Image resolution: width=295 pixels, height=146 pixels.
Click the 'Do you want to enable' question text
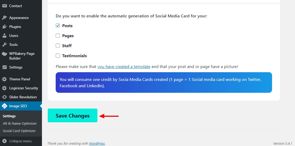[131, 16]
